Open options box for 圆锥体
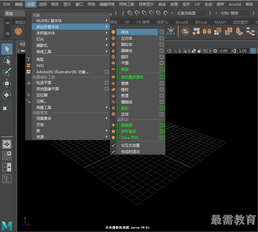This screenshot has height=232, width=258. (x=161, y=51)
